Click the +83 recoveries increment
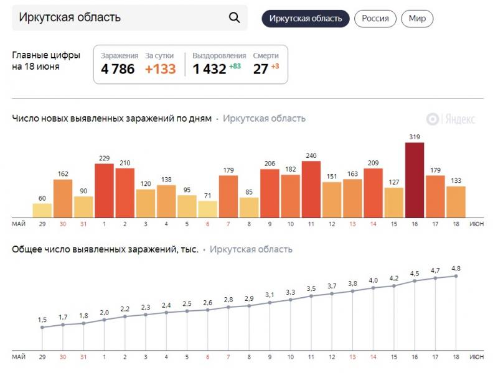The height and width of the screenshot is (373, 498). 235,66
